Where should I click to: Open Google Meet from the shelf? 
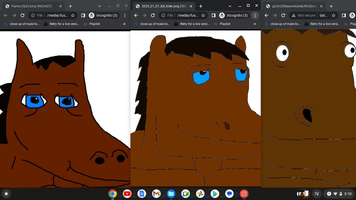(x=186, y=194)
